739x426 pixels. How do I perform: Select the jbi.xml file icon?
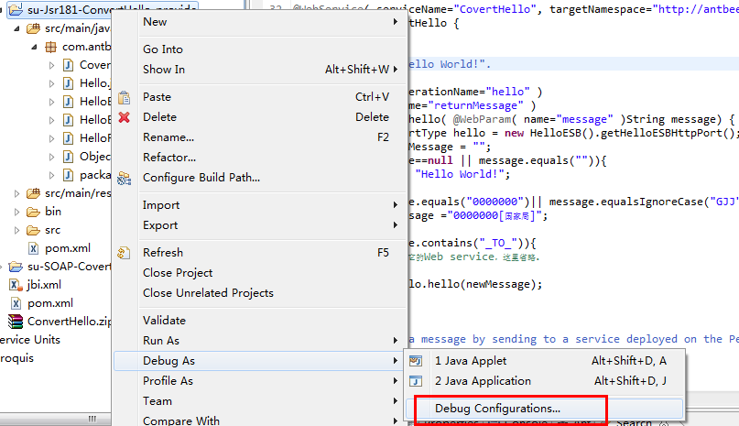pos(15,285)
